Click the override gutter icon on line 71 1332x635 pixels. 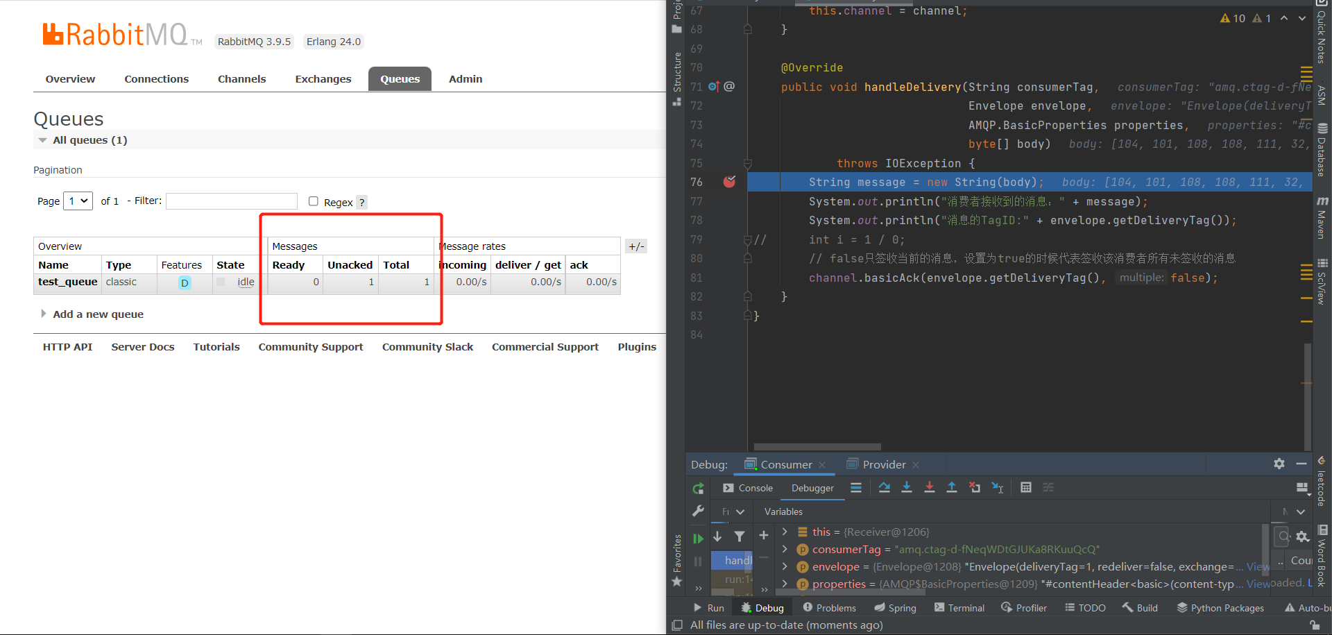coord(714,87)
